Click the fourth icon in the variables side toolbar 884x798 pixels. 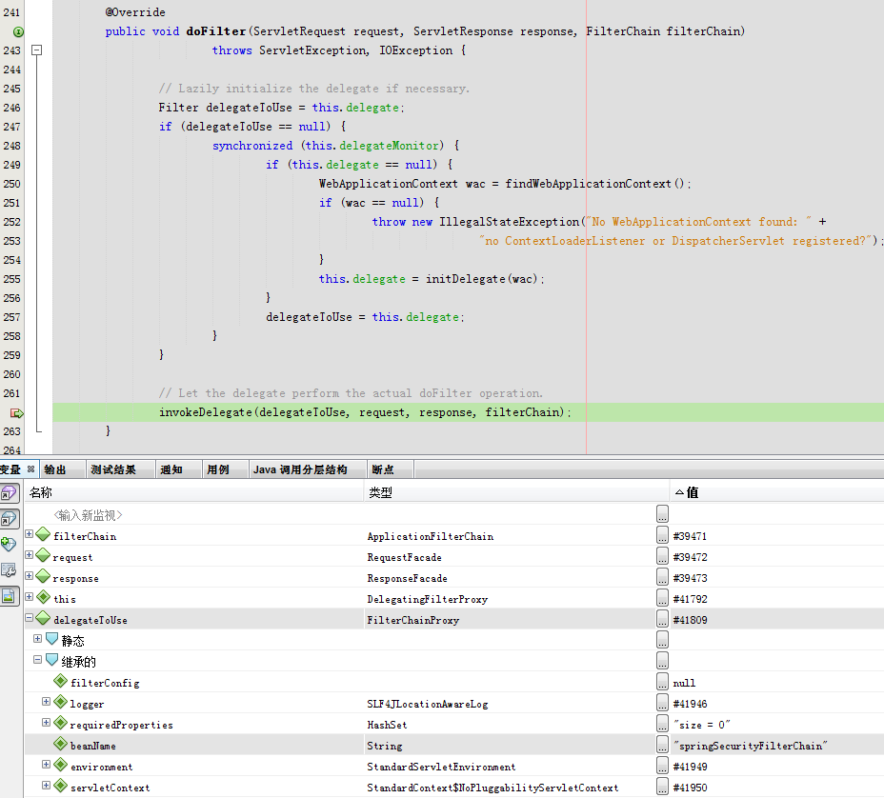click(9, 570)
